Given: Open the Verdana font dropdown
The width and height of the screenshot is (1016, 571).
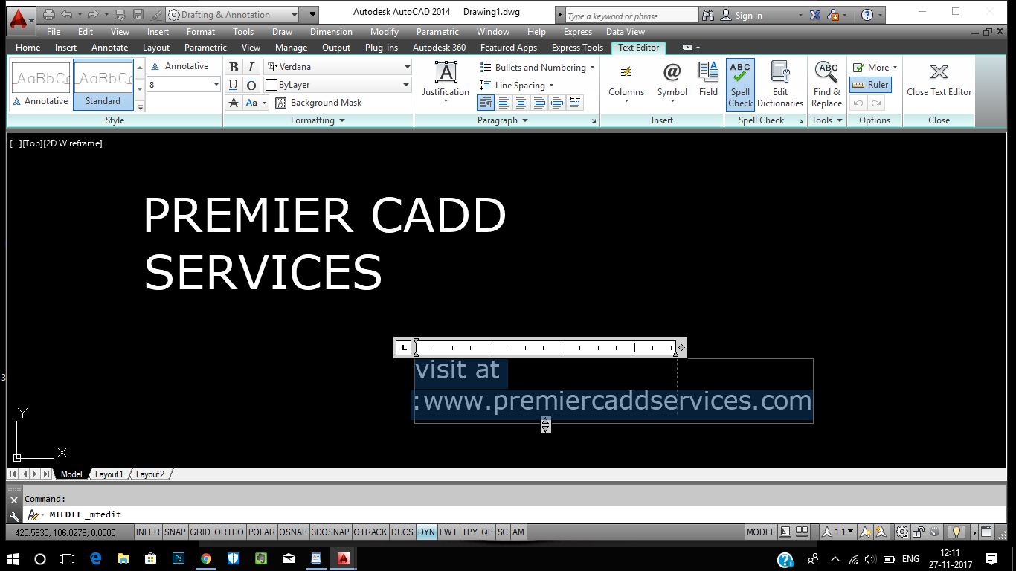Looking at the screenshot, I should click(407, 67).
